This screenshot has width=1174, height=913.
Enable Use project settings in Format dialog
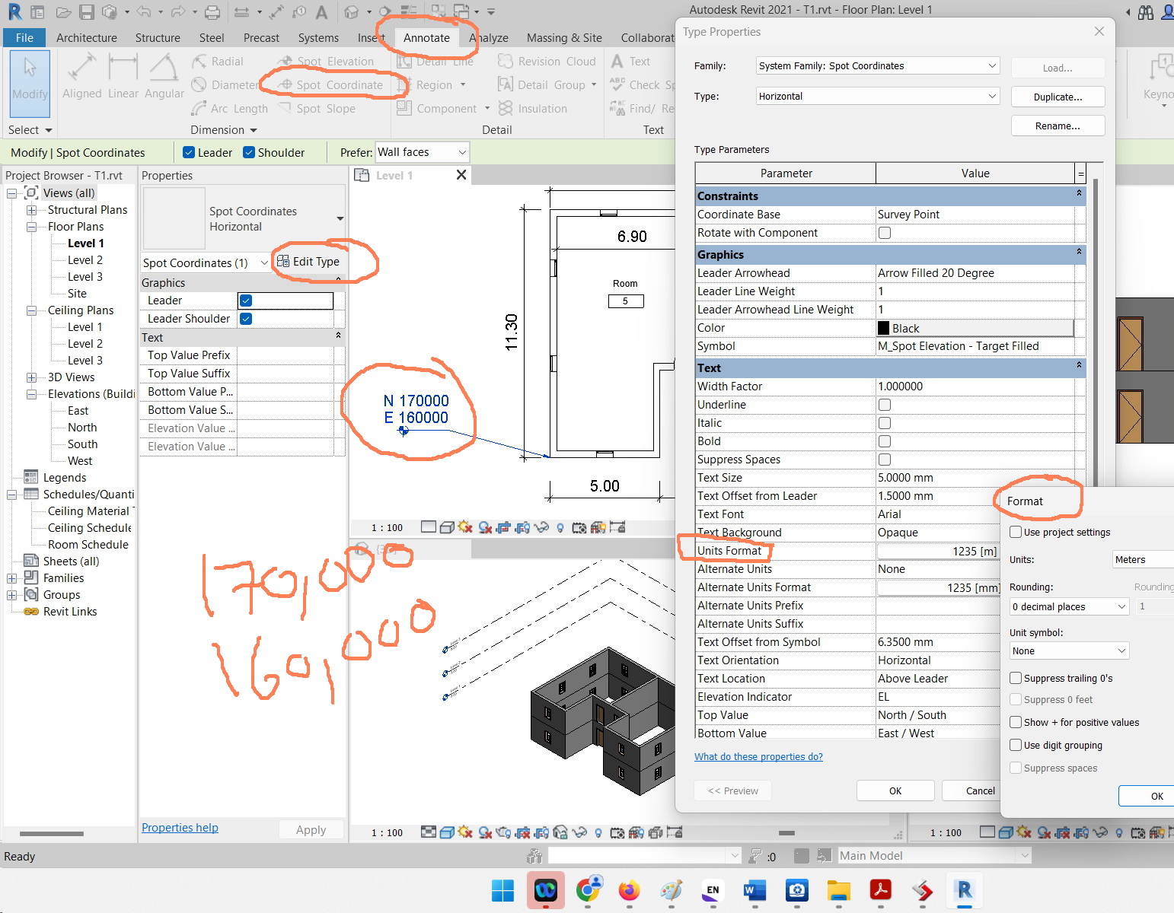tap(1016, 532)
